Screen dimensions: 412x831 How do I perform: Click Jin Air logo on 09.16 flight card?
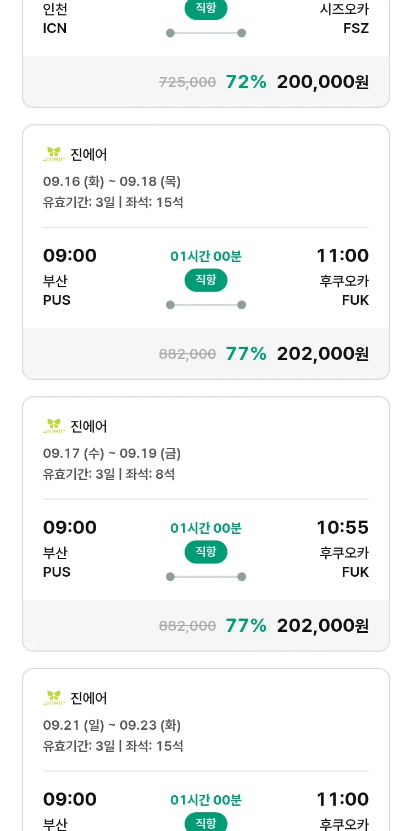54,155
